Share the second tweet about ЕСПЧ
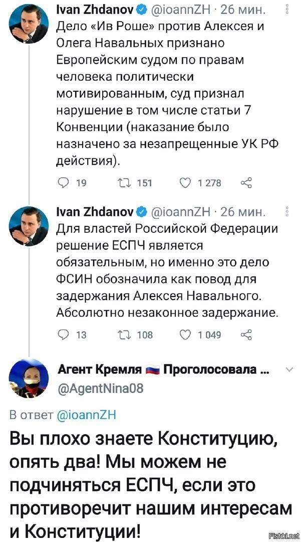The height and width of the screenshot is (542, 302). (x=246, y=335)
